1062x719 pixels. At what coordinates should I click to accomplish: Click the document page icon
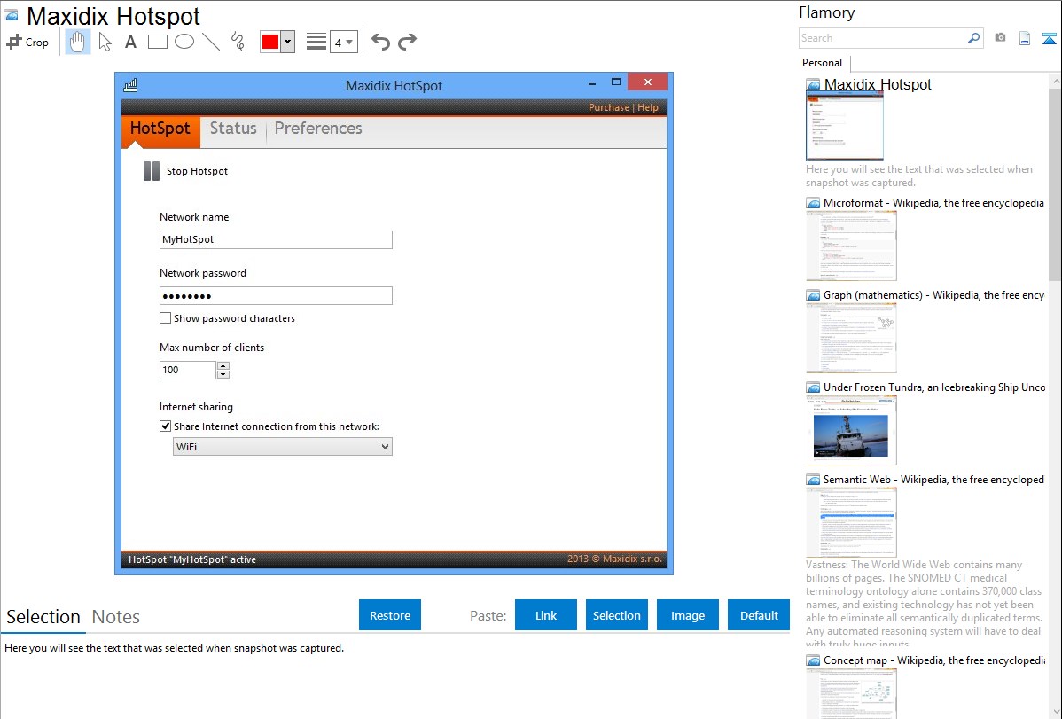point(1025,38)
